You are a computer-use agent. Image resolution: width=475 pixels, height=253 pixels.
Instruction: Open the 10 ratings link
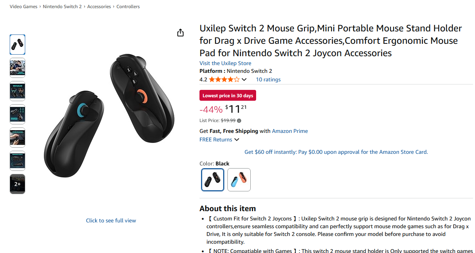click(268, 80)
